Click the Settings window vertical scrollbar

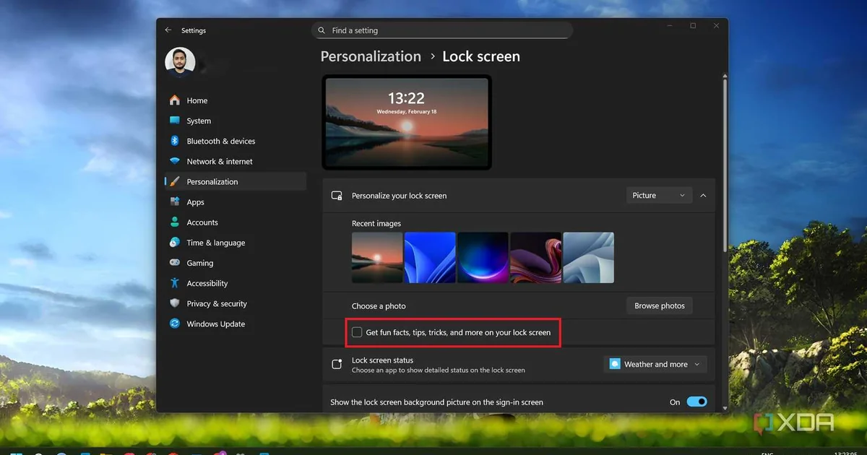[x=725, y=166]
